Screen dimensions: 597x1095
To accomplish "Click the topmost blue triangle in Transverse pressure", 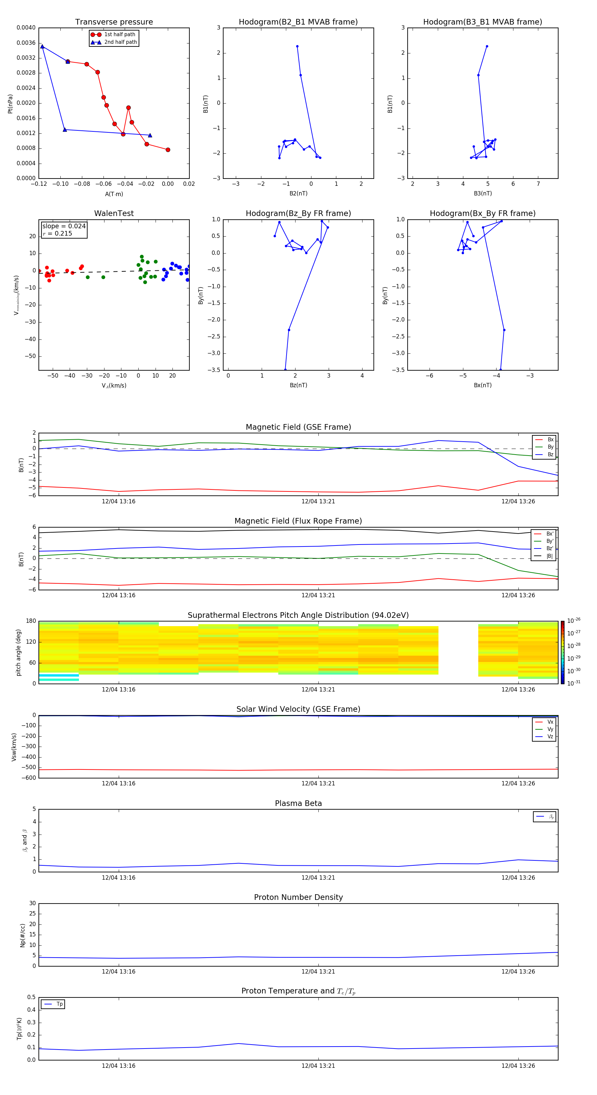I will [x=42, y=46].
